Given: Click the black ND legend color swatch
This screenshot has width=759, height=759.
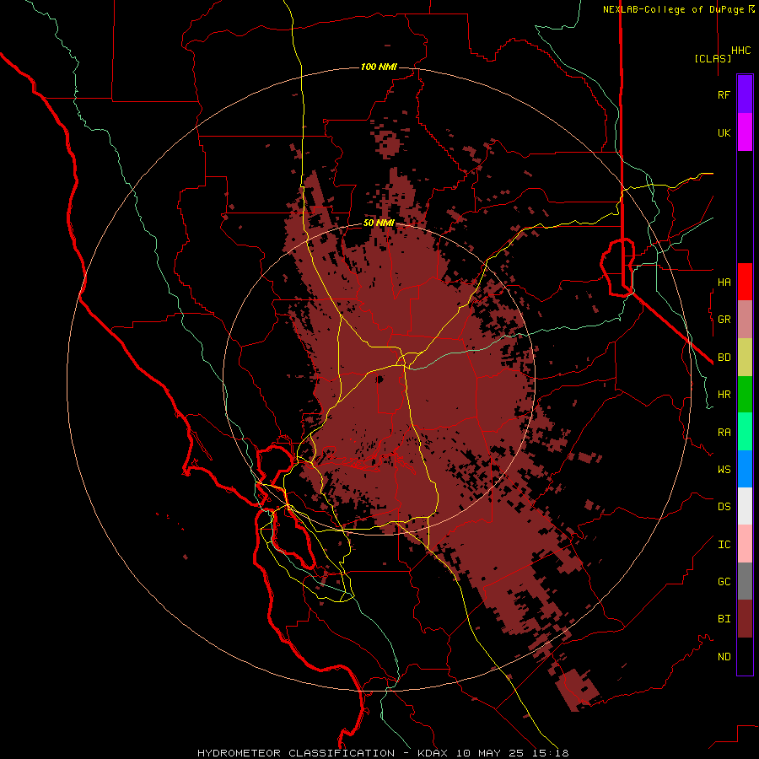Looking at the screenshot, I should click(745, 656).
